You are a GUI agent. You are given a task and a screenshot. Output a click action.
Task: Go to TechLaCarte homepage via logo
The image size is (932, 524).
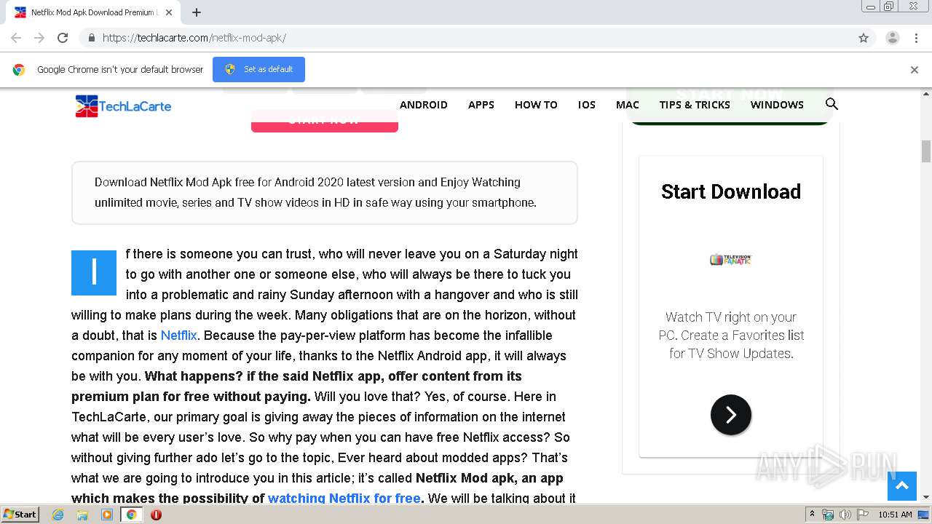[123, 106]
